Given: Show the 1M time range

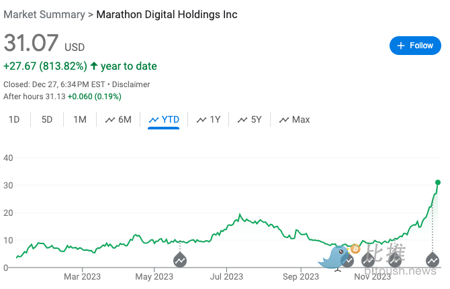Looking at the screenshot, I should pyautogui.click(x=80, y=119).
